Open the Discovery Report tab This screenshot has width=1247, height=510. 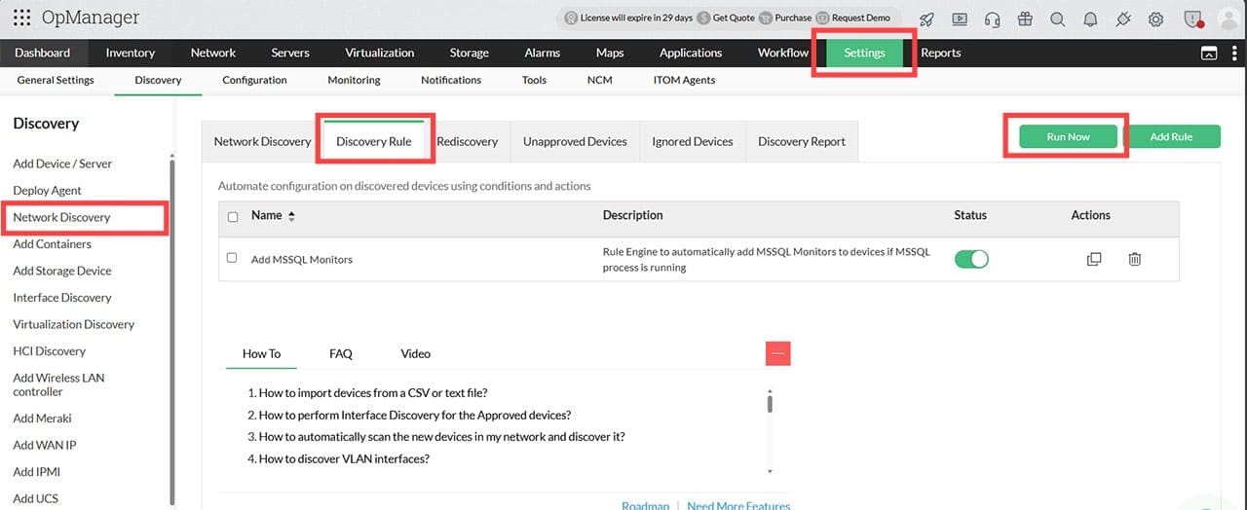802,141
